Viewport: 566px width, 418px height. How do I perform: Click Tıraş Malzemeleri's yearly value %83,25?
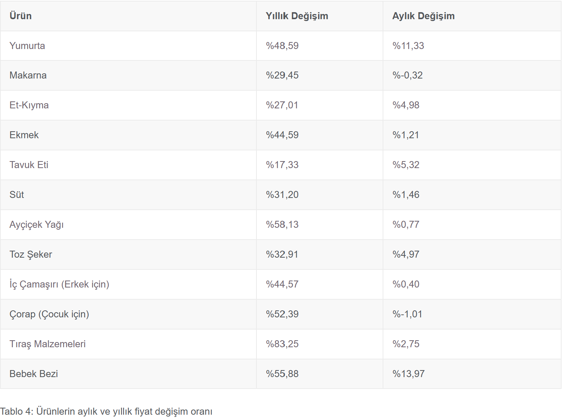point(282,344)
